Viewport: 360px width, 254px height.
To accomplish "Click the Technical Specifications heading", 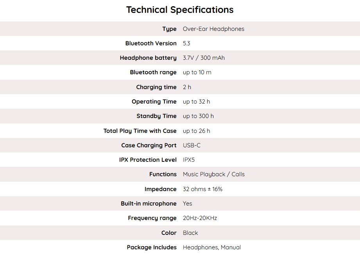I will point(180,10).
